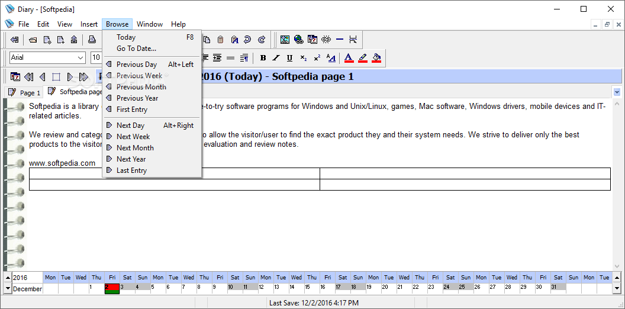Click the up arrow beside year 2016

pyautogui.click(x=8, y=278)
